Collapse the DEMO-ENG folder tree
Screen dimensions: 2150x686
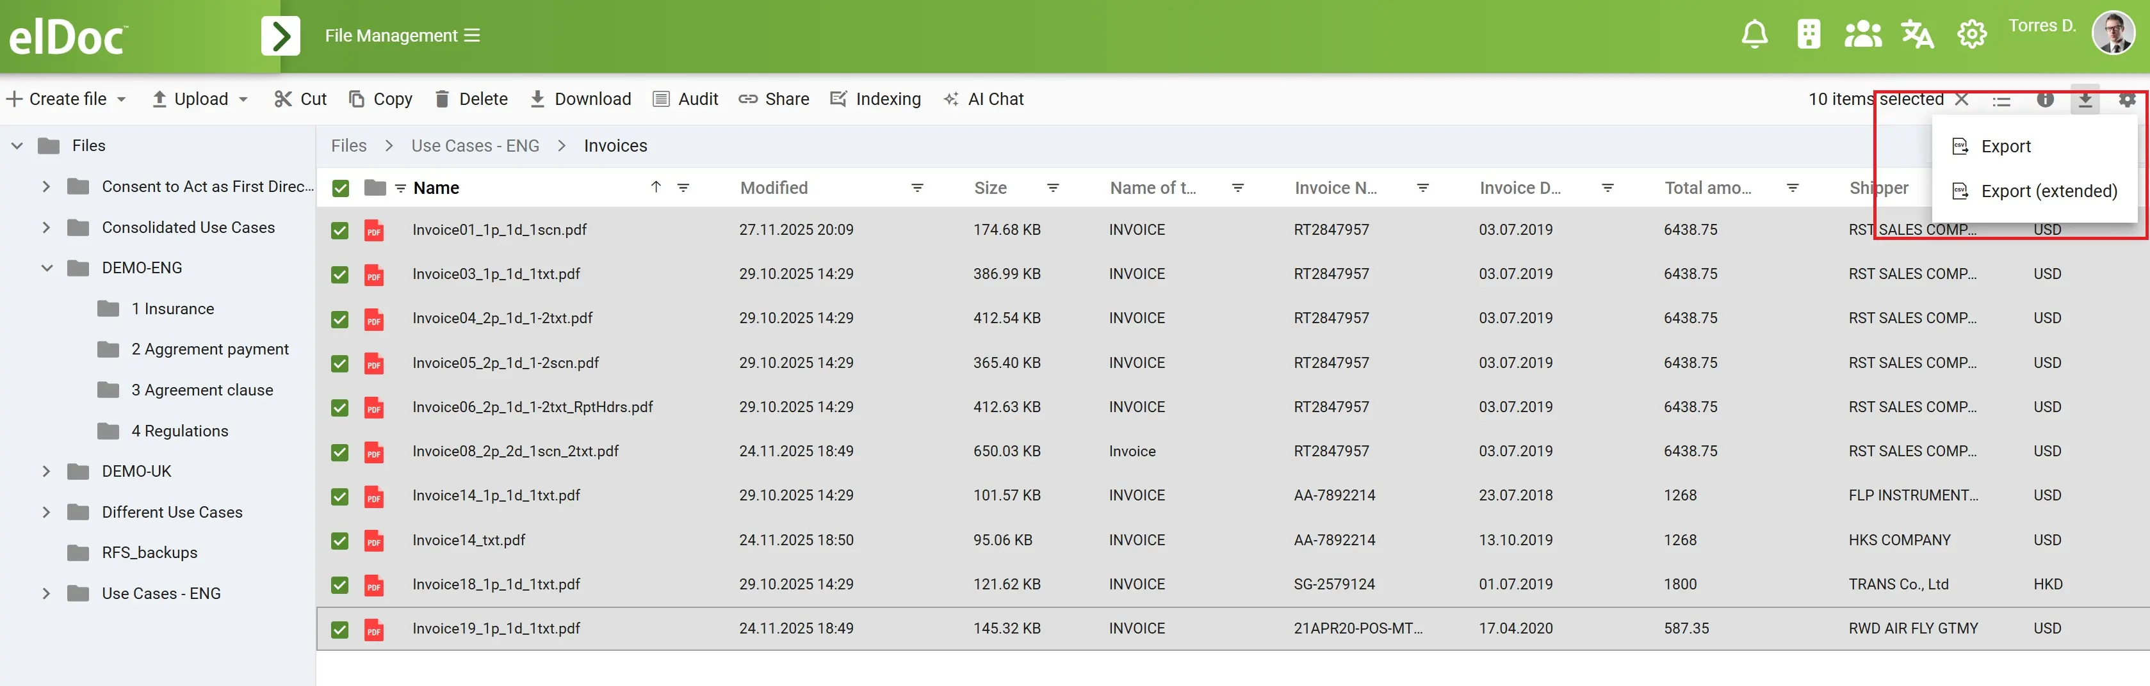point(47,268)
